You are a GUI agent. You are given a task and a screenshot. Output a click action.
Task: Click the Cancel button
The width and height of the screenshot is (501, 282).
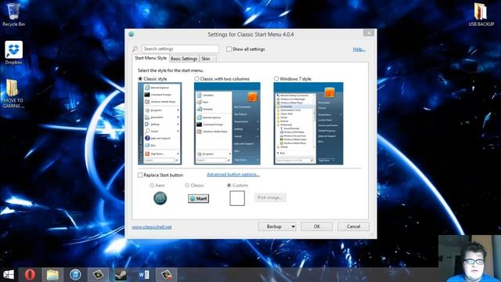[353, 226]
